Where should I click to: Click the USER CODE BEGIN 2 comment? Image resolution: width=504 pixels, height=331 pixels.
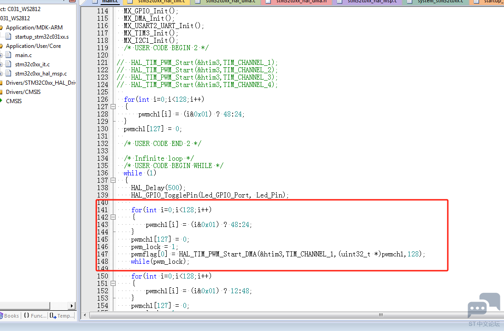click(166, 48)
